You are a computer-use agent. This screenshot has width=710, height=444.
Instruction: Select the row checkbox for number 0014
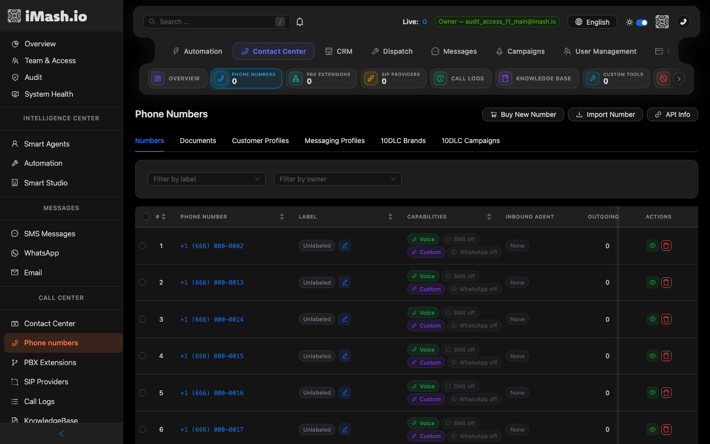[x=142, y=319]
